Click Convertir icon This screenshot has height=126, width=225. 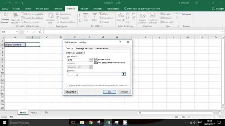[x=121, y=17]
